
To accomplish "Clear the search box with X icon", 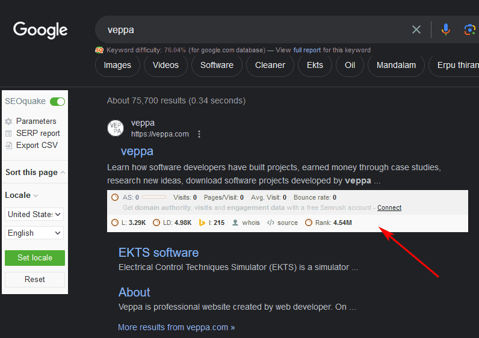I will (416, 29).
